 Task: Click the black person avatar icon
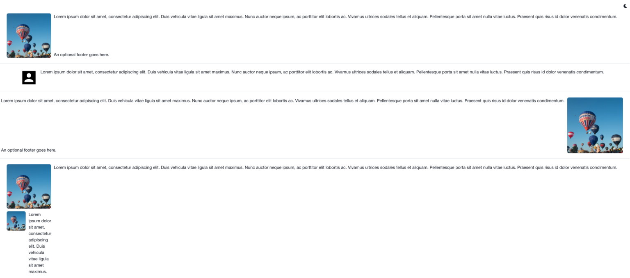[x=29, y=77]
